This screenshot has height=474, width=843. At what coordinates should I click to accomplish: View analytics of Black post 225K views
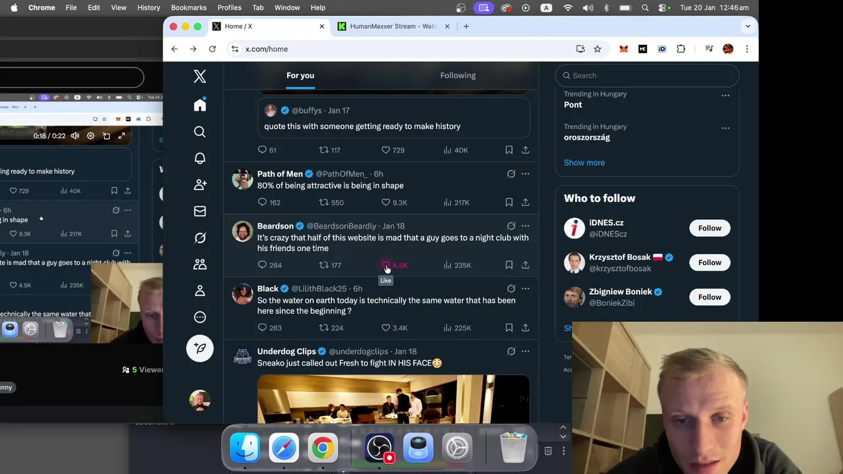[x=457, y=327]
